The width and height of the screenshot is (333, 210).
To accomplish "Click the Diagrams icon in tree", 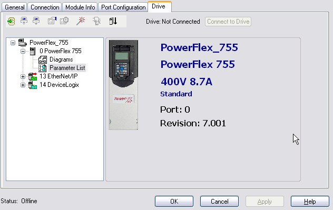I will pos(43,59).
